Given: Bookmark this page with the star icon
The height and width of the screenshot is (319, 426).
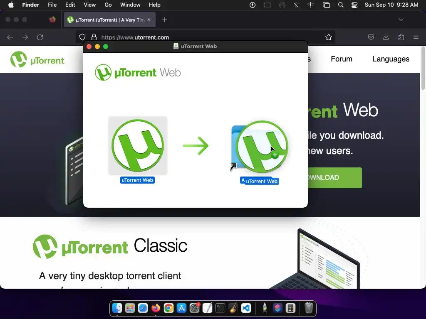Looking at the screenshot, I should tap(329, 37).
